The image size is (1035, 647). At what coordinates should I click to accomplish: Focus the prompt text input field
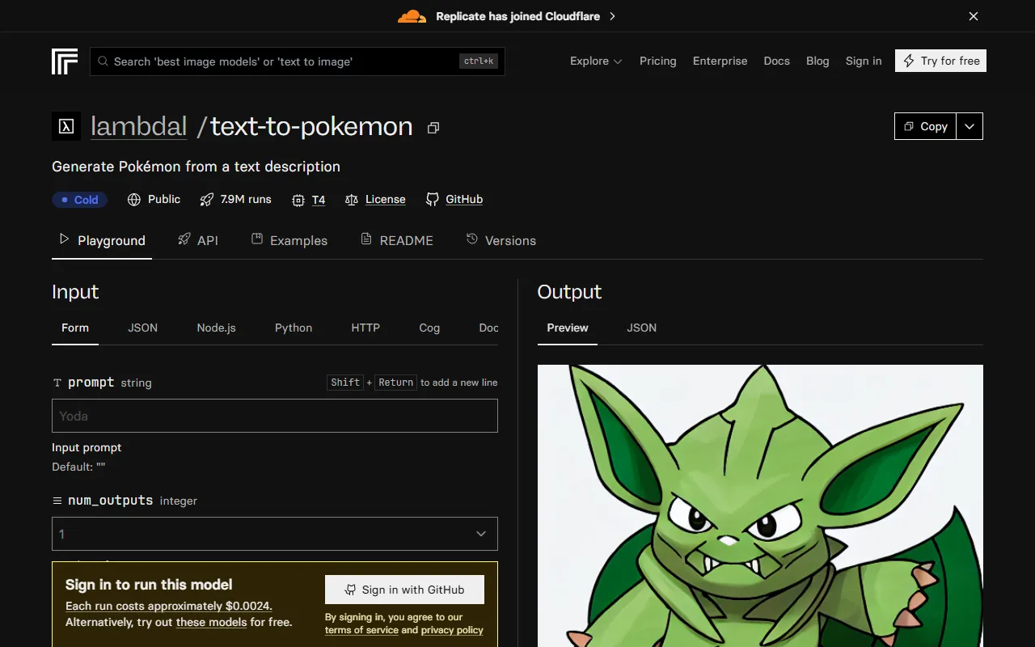(275, 416)
